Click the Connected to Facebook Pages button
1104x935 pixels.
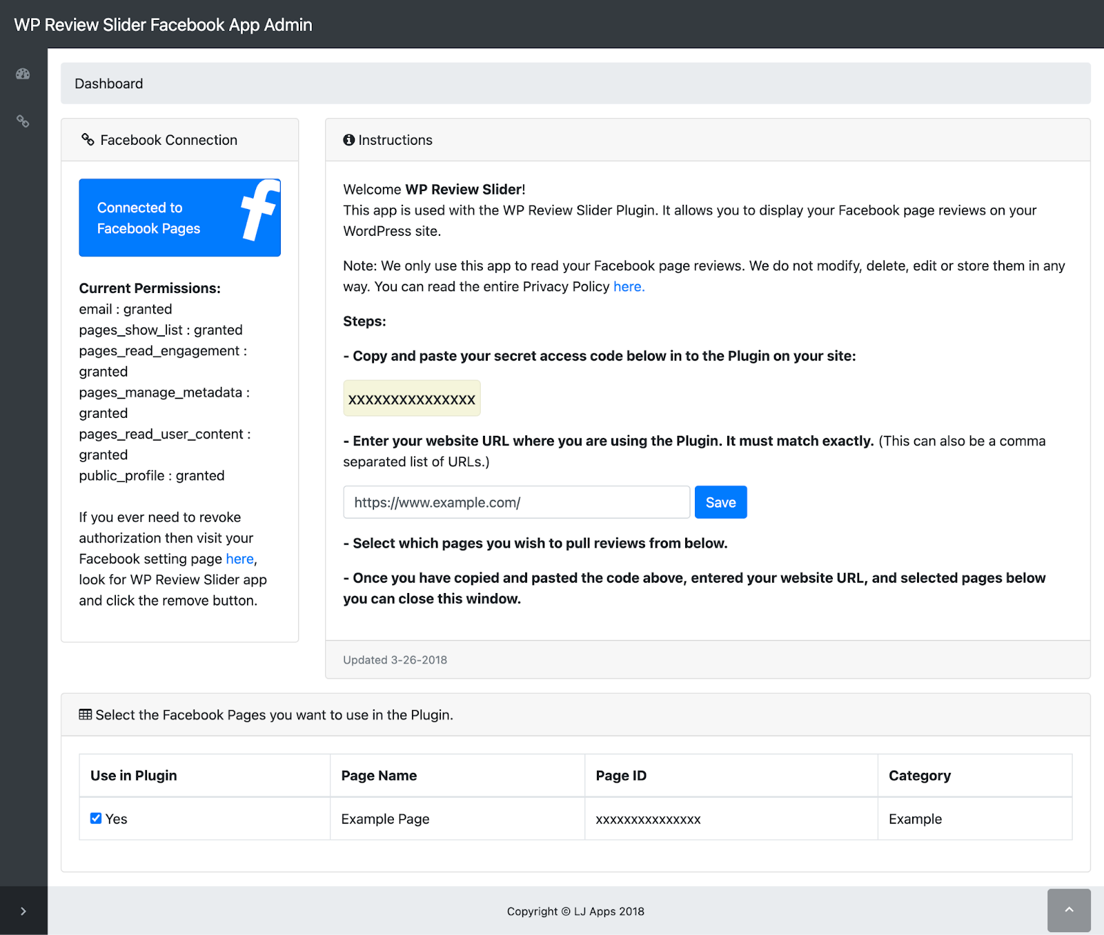coord(180,218)
